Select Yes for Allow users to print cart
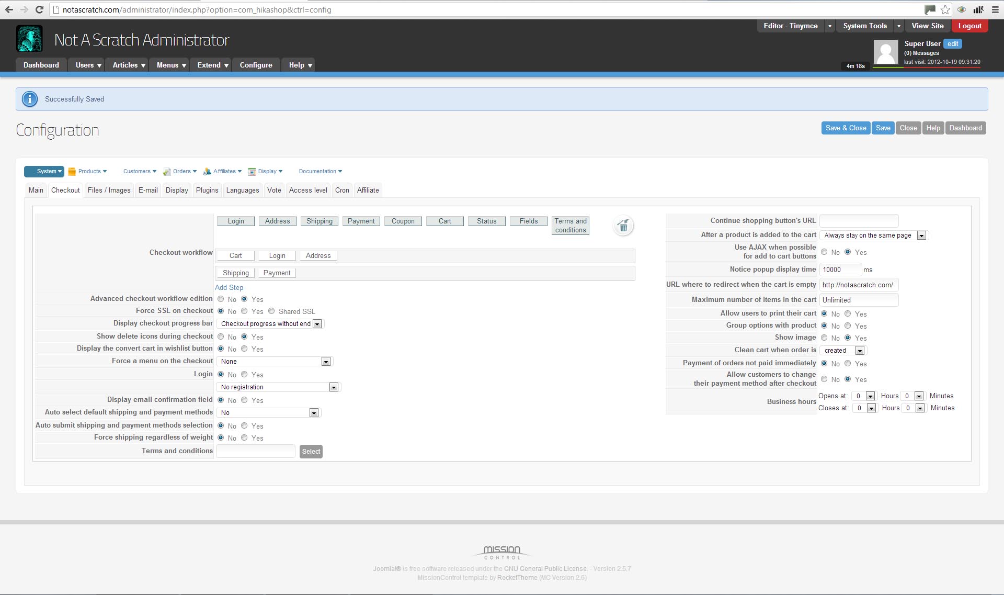 click(x=848, y=314)
